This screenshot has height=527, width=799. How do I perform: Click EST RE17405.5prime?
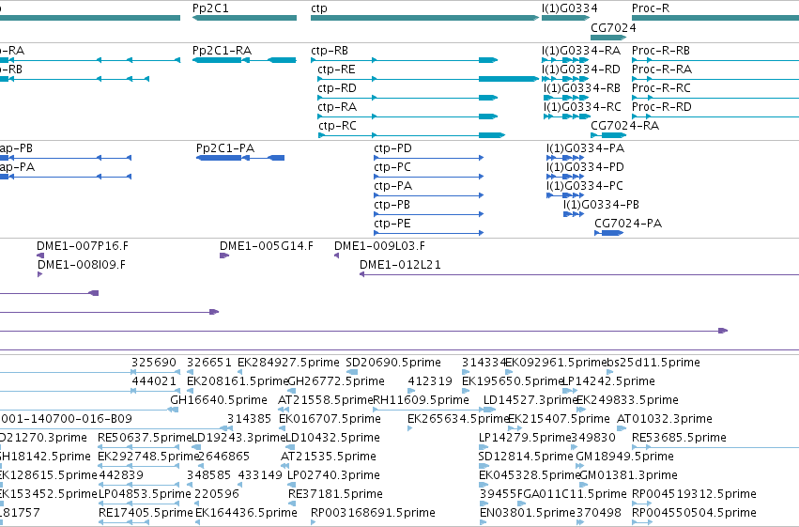pos(146,513)
